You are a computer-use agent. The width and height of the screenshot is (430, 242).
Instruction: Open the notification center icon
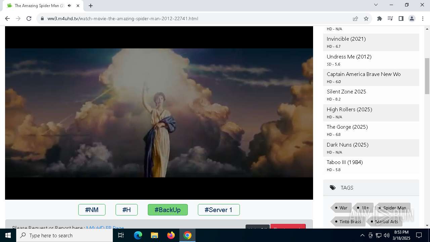[x=419, y=235]
